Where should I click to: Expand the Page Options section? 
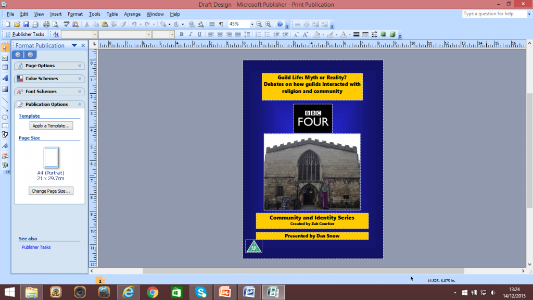(x=49, y=66)
